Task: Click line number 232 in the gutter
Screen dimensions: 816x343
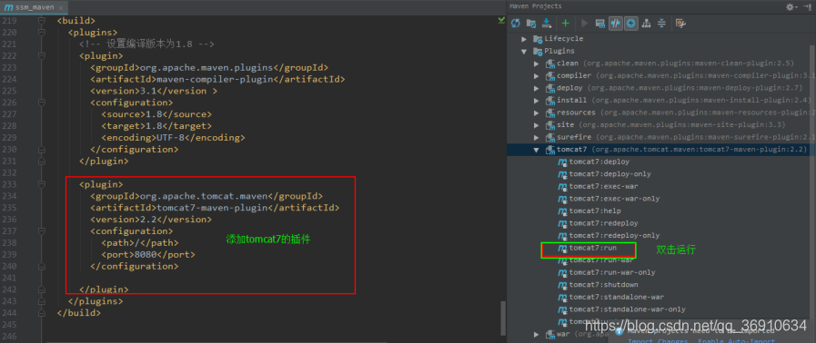Action: [x=8, y=172]
